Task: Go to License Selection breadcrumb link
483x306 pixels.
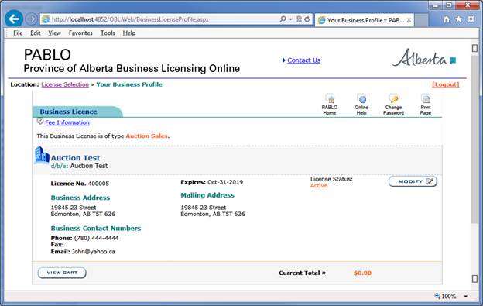Action: pos(65,84)
